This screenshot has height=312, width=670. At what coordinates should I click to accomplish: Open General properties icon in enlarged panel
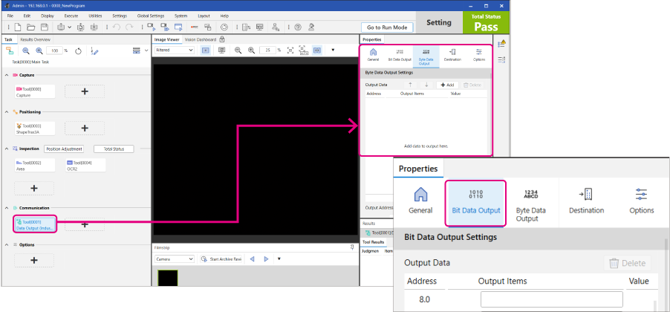tap(420, 201)
